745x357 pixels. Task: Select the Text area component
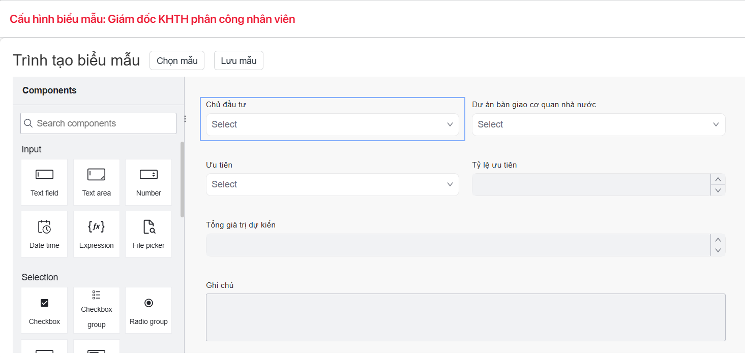[96, 182]
